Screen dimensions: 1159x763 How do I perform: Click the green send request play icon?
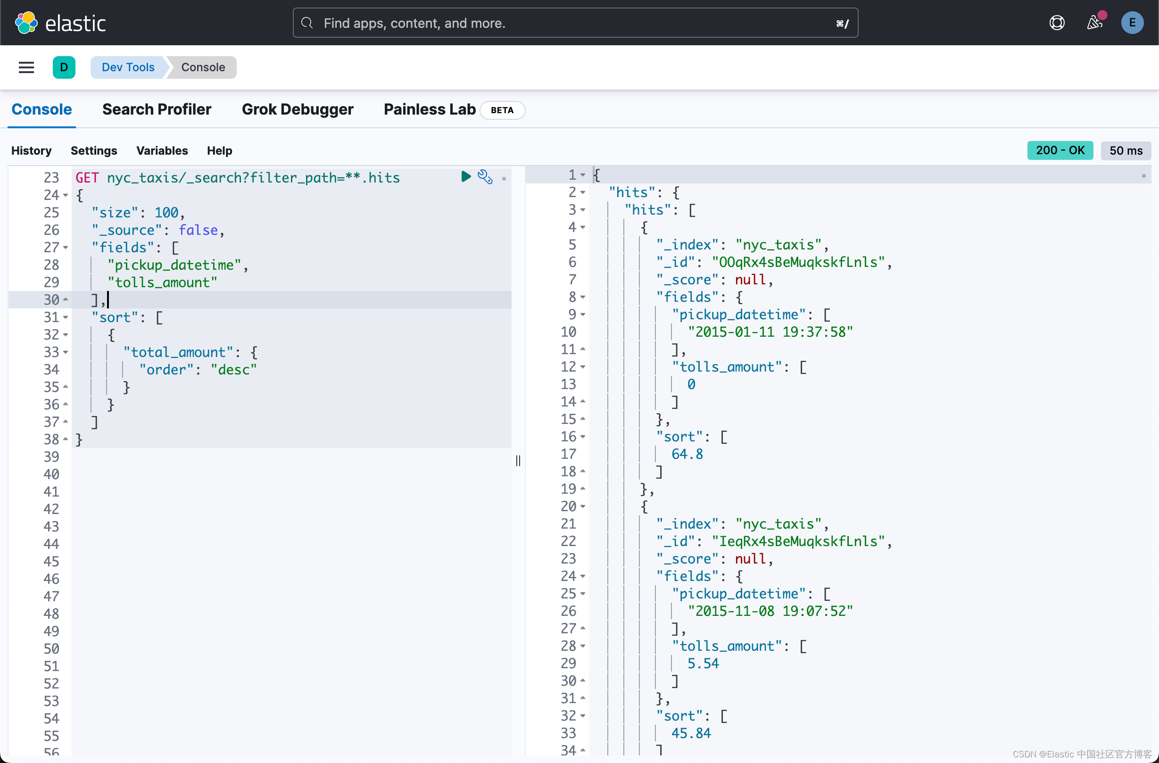point(465,176)
